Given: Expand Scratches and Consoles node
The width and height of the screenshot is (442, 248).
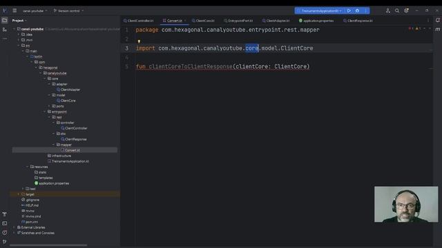Looking at the screenshot, I should click(14, 233).
